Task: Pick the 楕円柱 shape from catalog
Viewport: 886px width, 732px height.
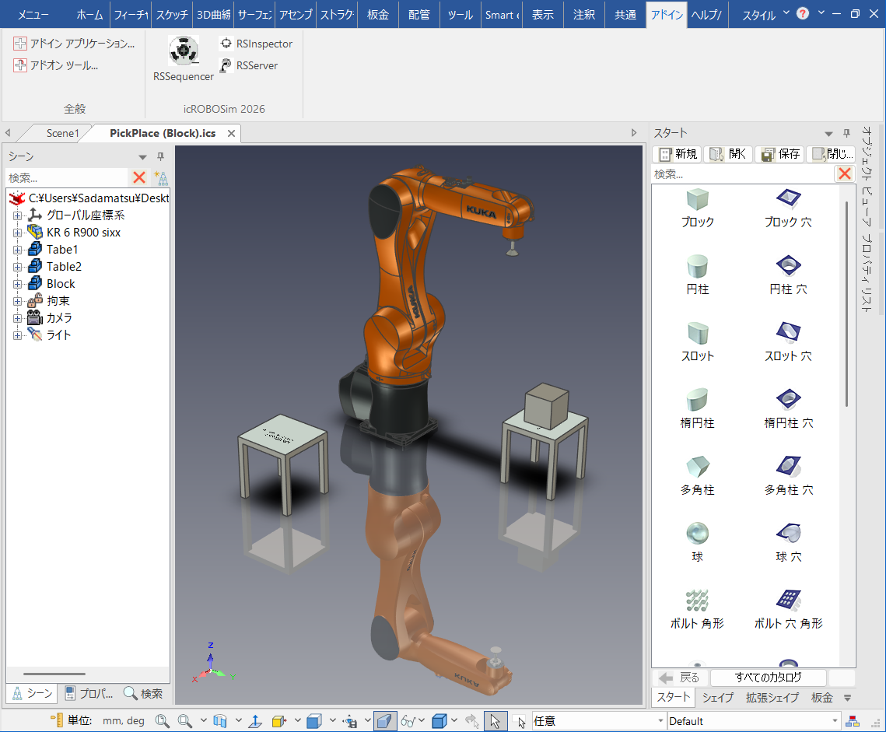Action: coord(697,408)
